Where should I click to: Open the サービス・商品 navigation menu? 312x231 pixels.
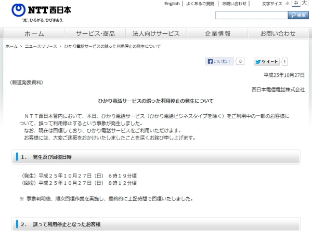95,33
